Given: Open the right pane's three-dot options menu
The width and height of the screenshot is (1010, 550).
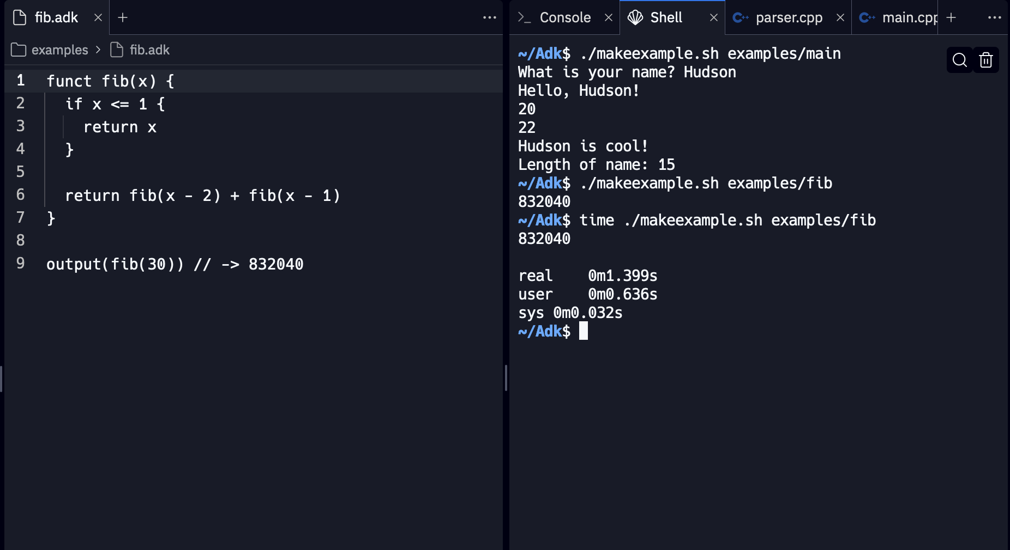Looking at the screenshot, I should tap(994, 17).
